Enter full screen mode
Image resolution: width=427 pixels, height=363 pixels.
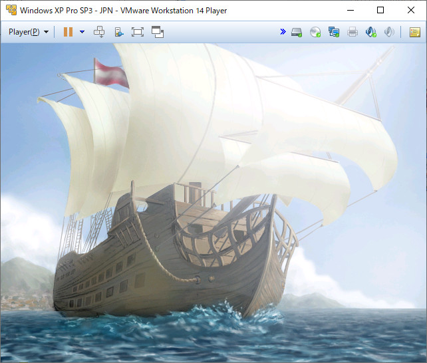coord(138,32)
